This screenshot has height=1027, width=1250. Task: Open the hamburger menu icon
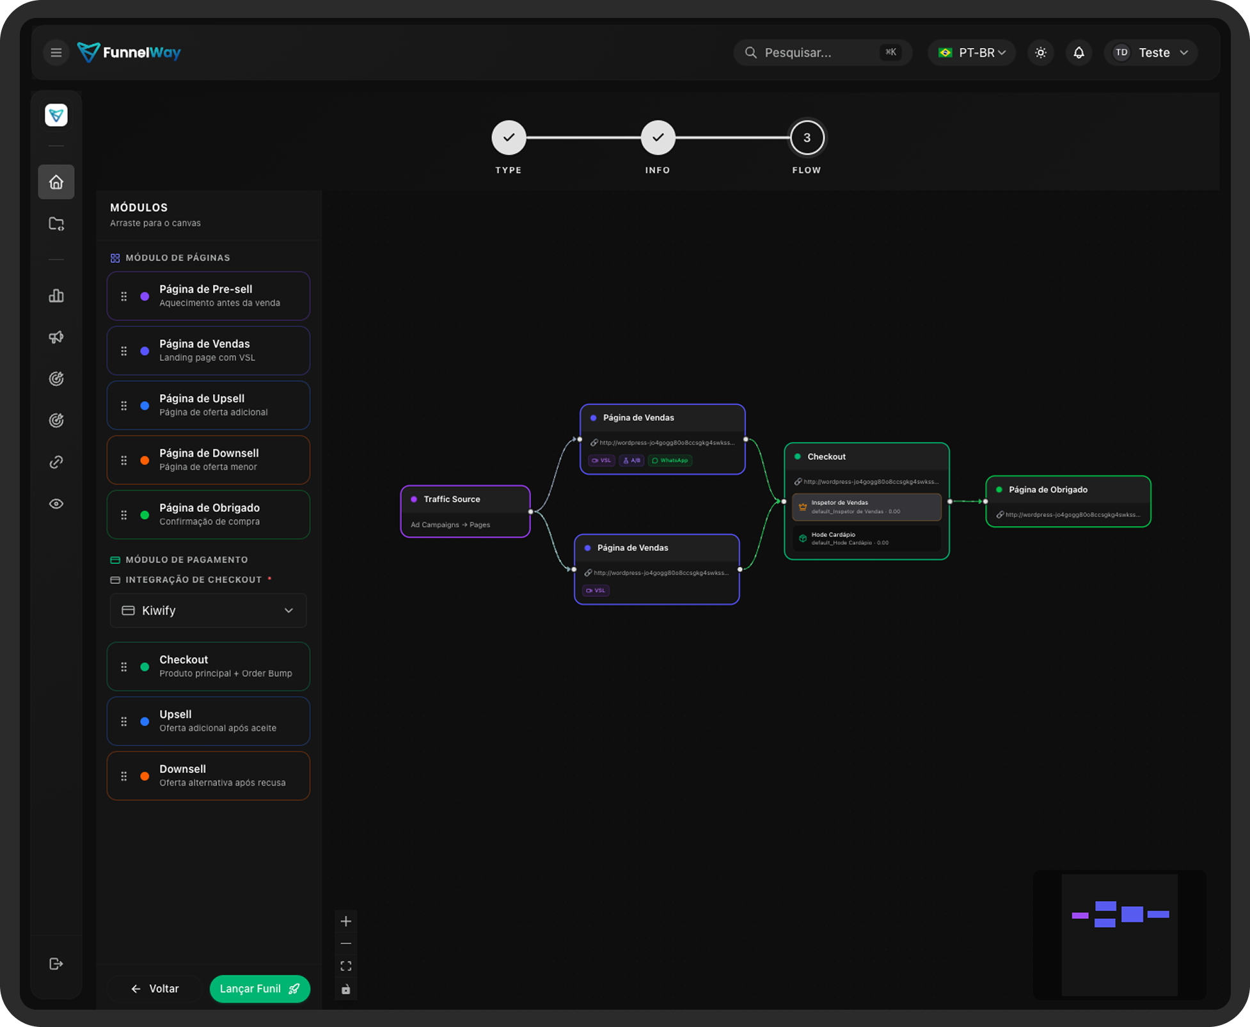click(x=56, y=52)
